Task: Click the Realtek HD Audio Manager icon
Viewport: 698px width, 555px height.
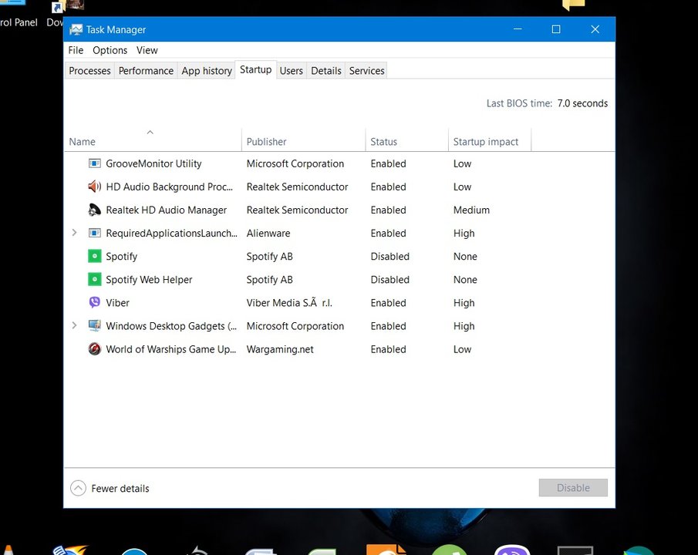Action: pos(95,210)
